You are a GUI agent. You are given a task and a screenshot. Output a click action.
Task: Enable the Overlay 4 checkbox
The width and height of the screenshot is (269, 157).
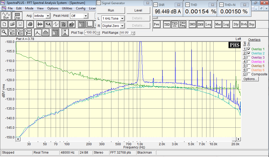pyautogui.click(x=249, y=62)
